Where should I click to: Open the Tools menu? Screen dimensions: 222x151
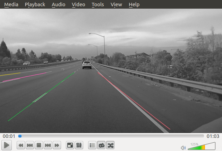98,4
